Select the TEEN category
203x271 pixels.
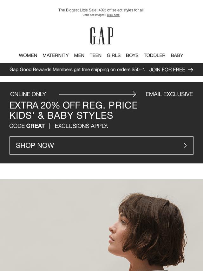(95, 55)
